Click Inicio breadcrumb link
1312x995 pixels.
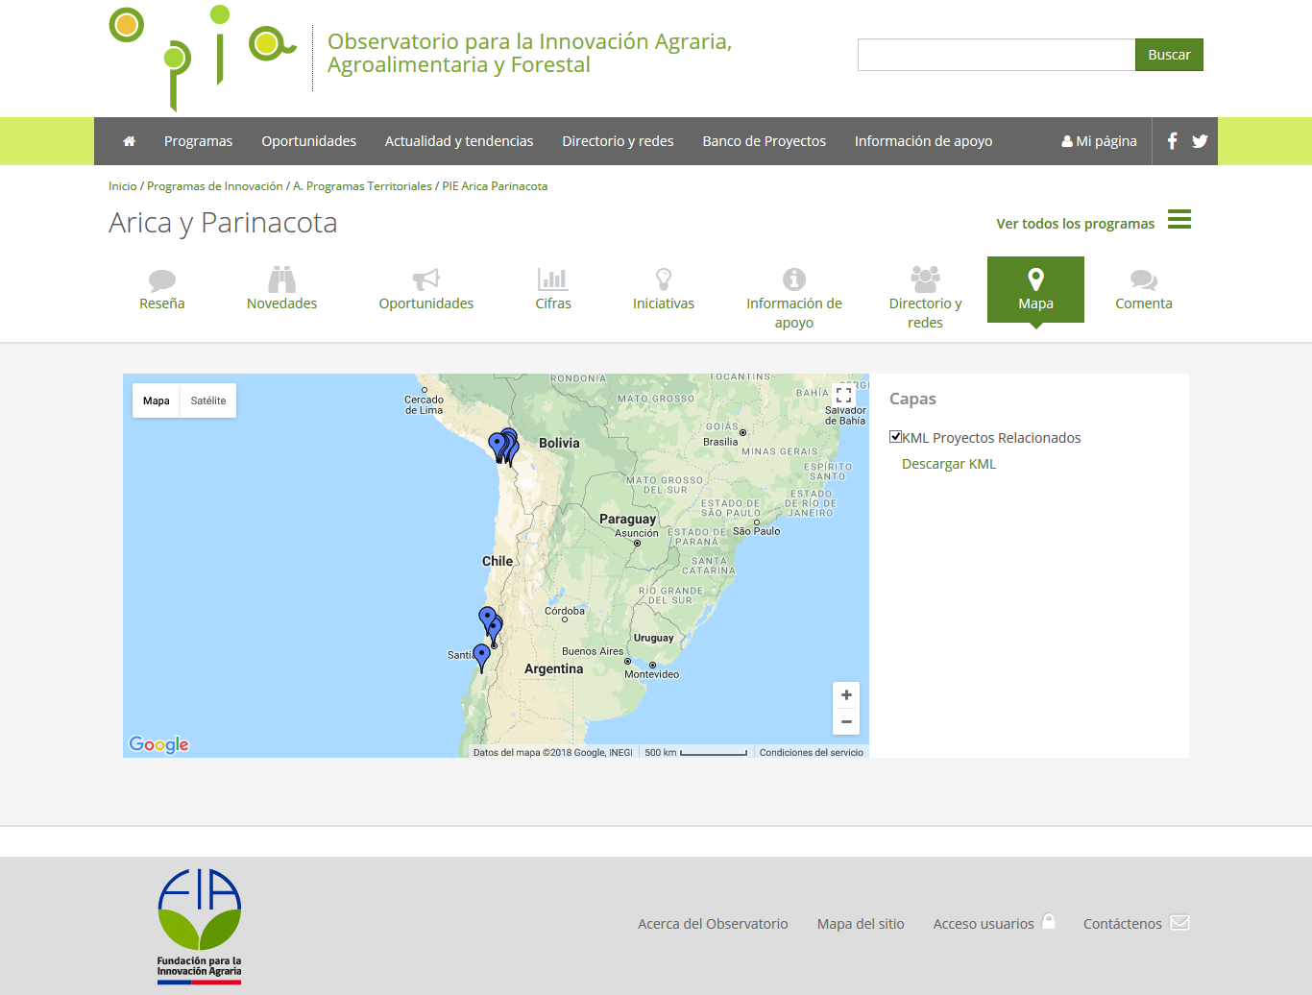pyautogui.click(x=123, y=186)
